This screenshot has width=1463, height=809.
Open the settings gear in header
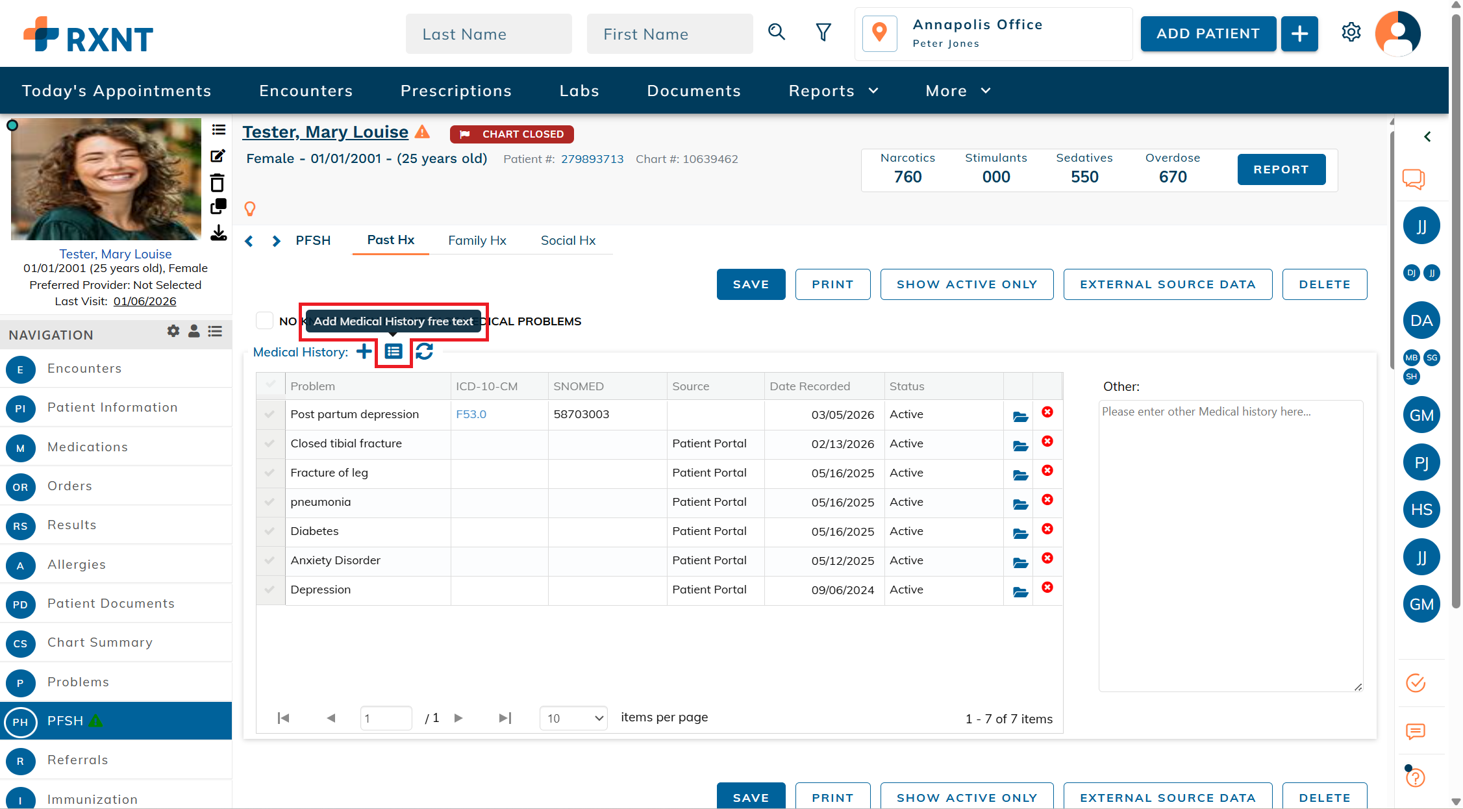coord(1351,32)
